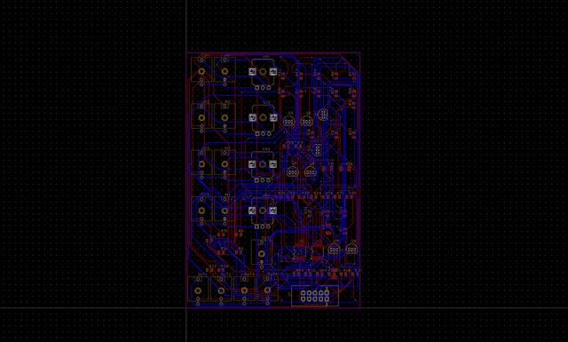Click the large pad of the jack beside U2

click(261, 253)
